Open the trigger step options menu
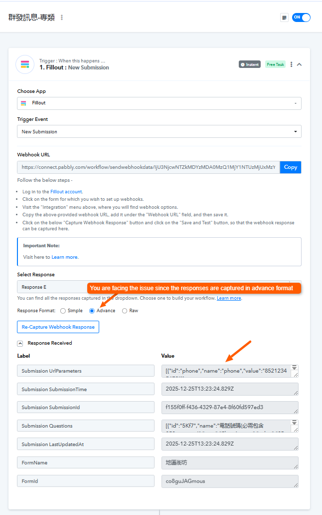 292,64
